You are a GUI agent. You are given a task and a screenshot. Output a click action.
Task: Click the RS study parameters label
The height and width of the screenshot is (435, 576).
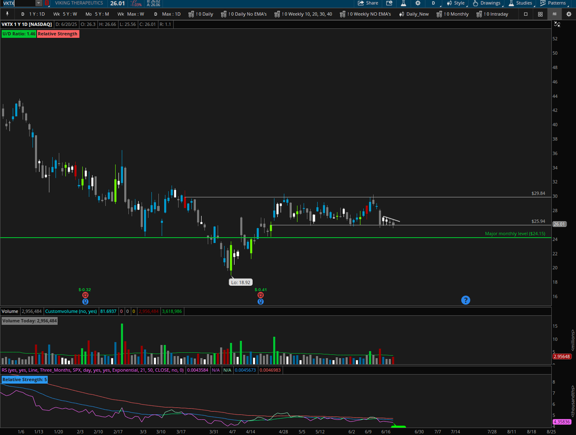(93, 370)
